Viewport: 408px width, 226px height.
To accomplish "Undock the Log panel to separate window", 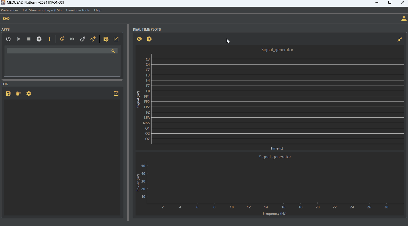I will (x=116, y=94).
